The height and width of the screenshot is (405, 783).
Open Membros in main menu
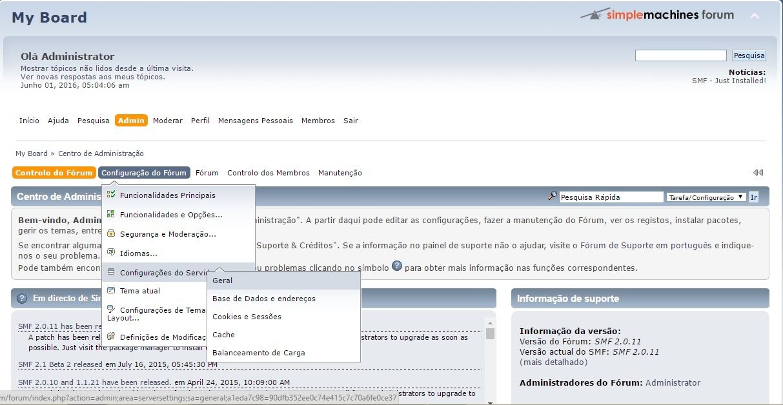pos(318,121)
